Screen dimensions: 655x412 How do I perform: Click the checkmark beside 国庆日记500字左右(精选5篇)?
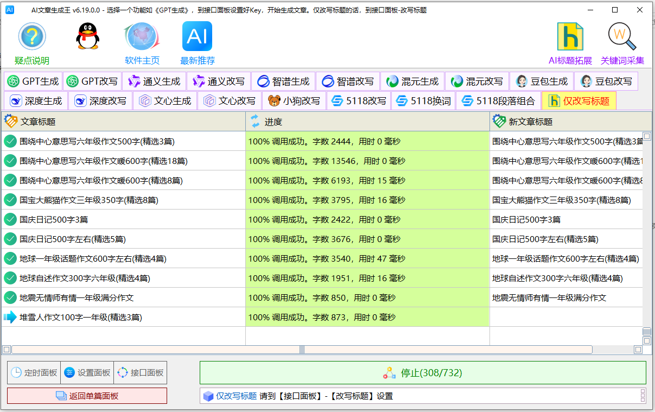pyautogui.click(x=10, y=239)
